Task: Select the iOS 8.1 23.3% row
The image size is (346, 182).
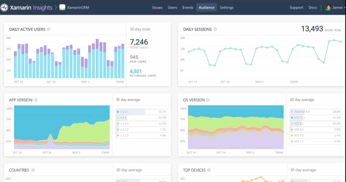Action: (316, 124)
